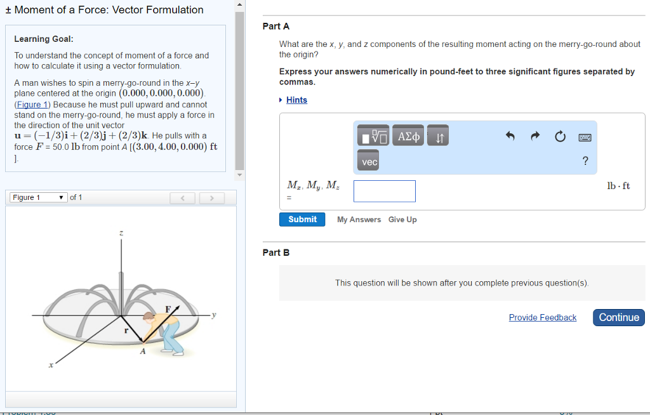Open equation editor help via question mark

pos(585,161)
